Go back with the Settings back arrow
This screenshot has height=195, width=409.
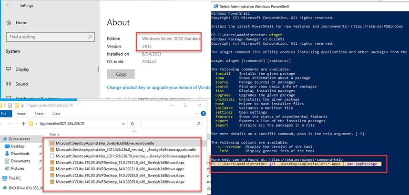point(9,5)
